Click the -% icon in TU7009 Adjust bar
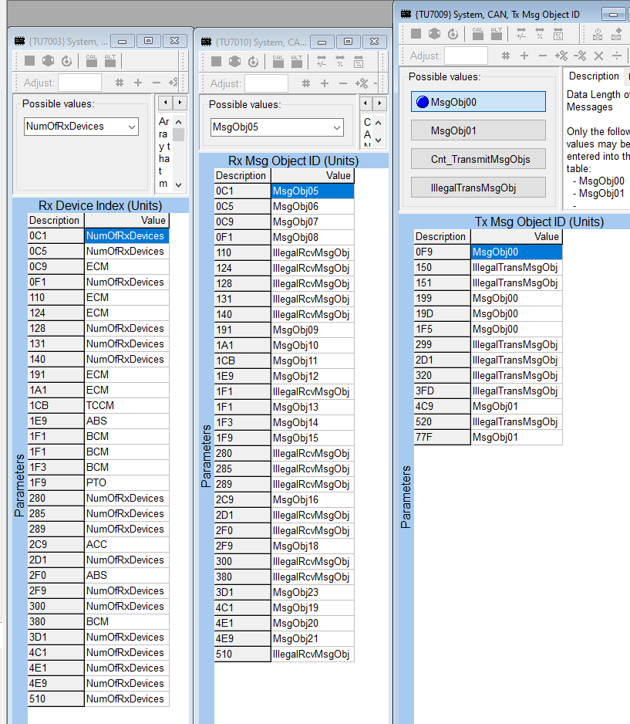 tap(580, 56)
